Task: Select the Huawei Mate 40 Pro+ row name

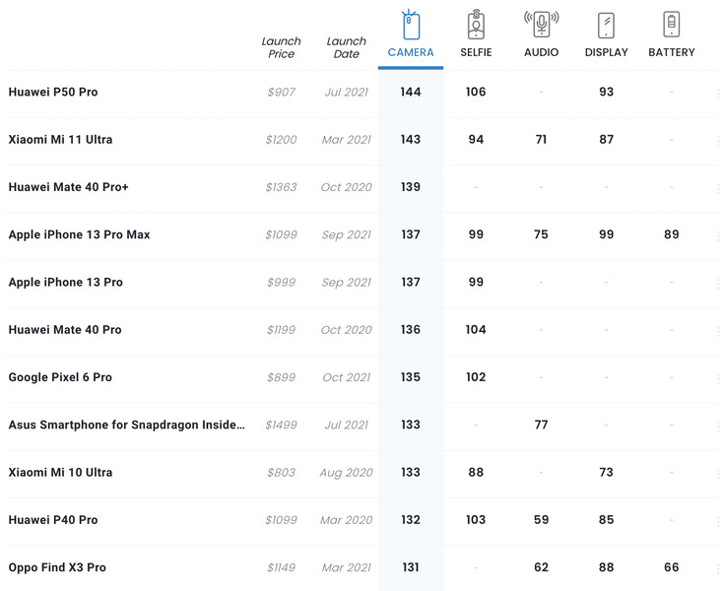Action: pos(68,187)
